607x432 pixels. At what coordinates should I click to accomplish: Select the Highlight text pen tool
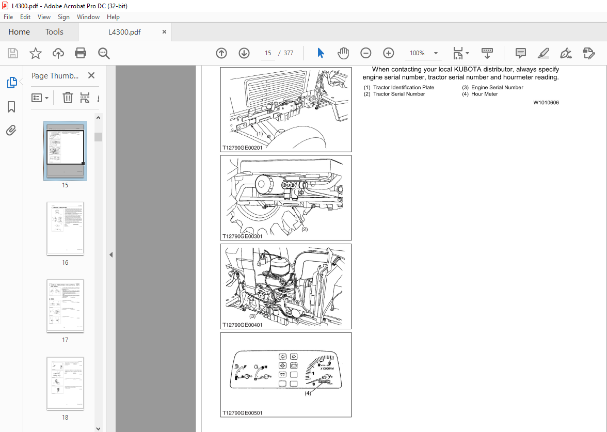coord(543,53)
